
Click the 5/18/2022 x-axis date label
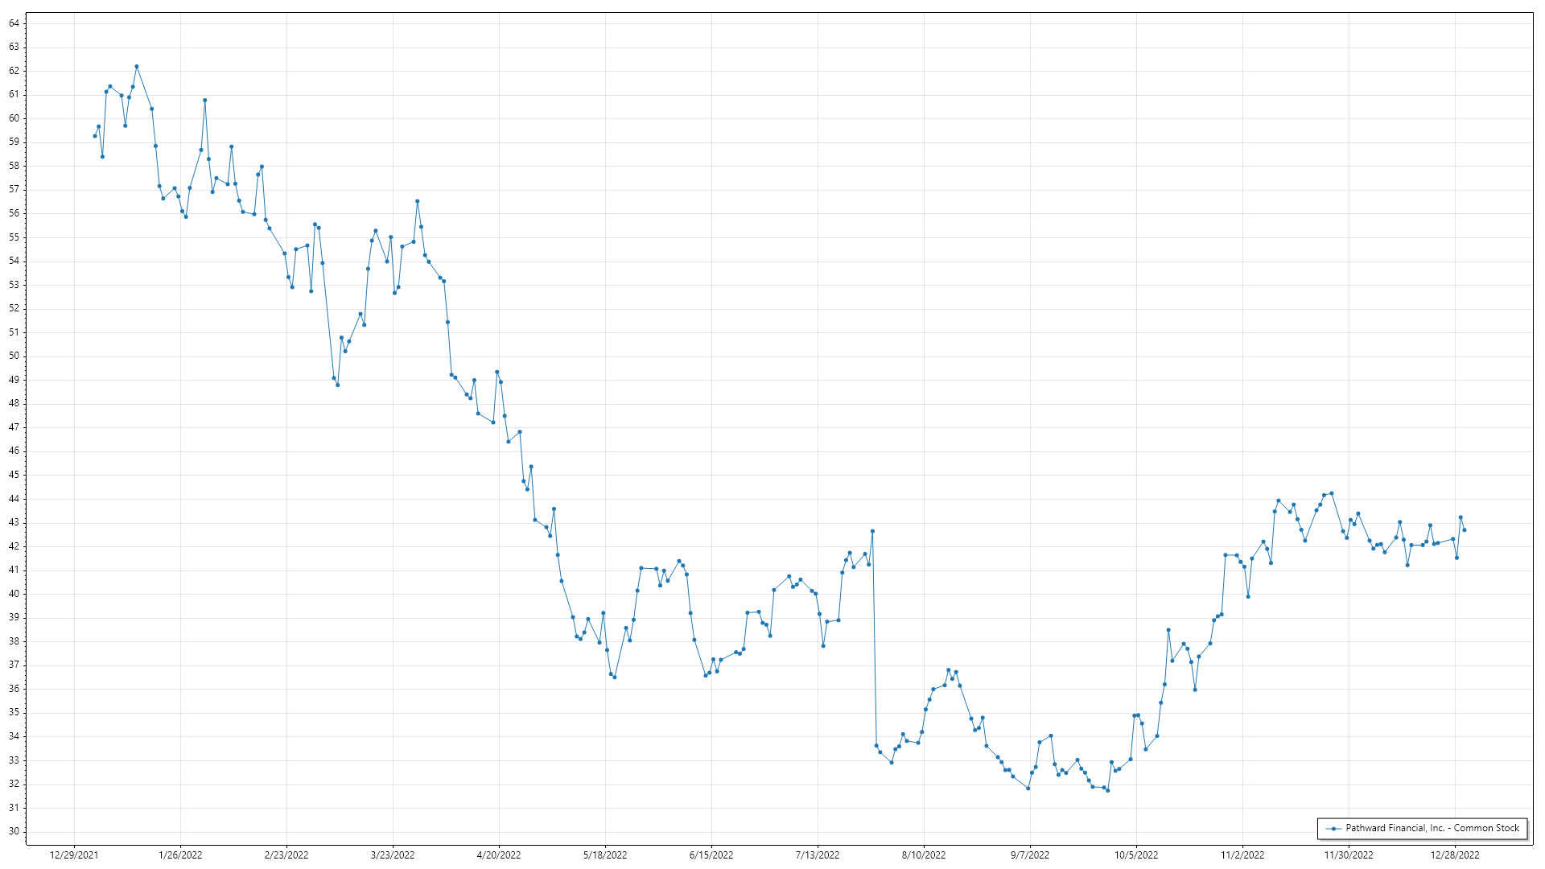click(x=605, y=855)
